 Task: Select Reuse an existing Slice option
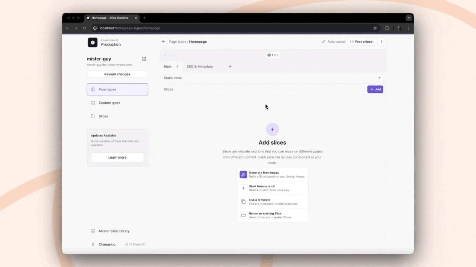click(x=272, y=215)
